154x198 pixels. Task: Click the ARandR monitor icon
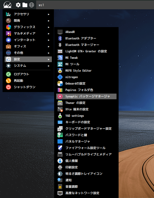click(60, 32)
